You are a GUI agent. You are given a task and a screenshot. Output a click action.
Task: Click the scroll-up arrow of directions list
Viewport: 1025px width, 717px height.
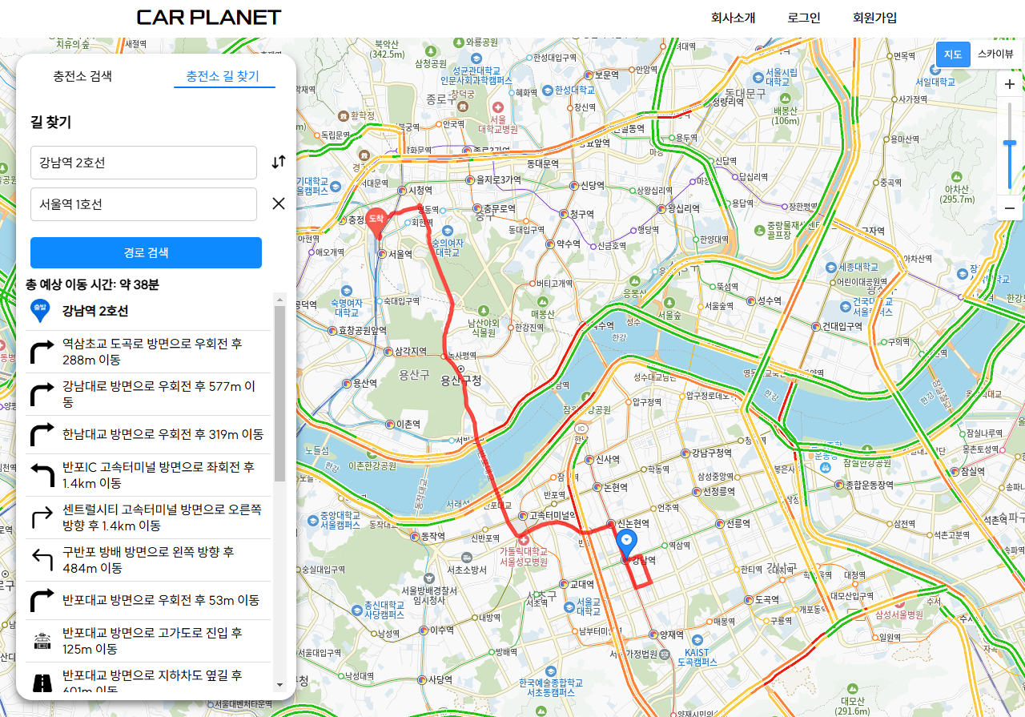[279, 300]
